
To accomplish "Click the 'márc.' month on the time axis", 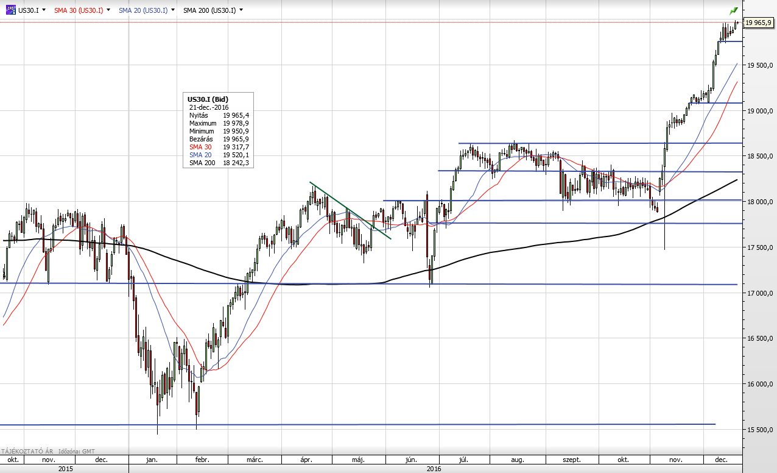I will pyautogui.click(x=255, y=460).
